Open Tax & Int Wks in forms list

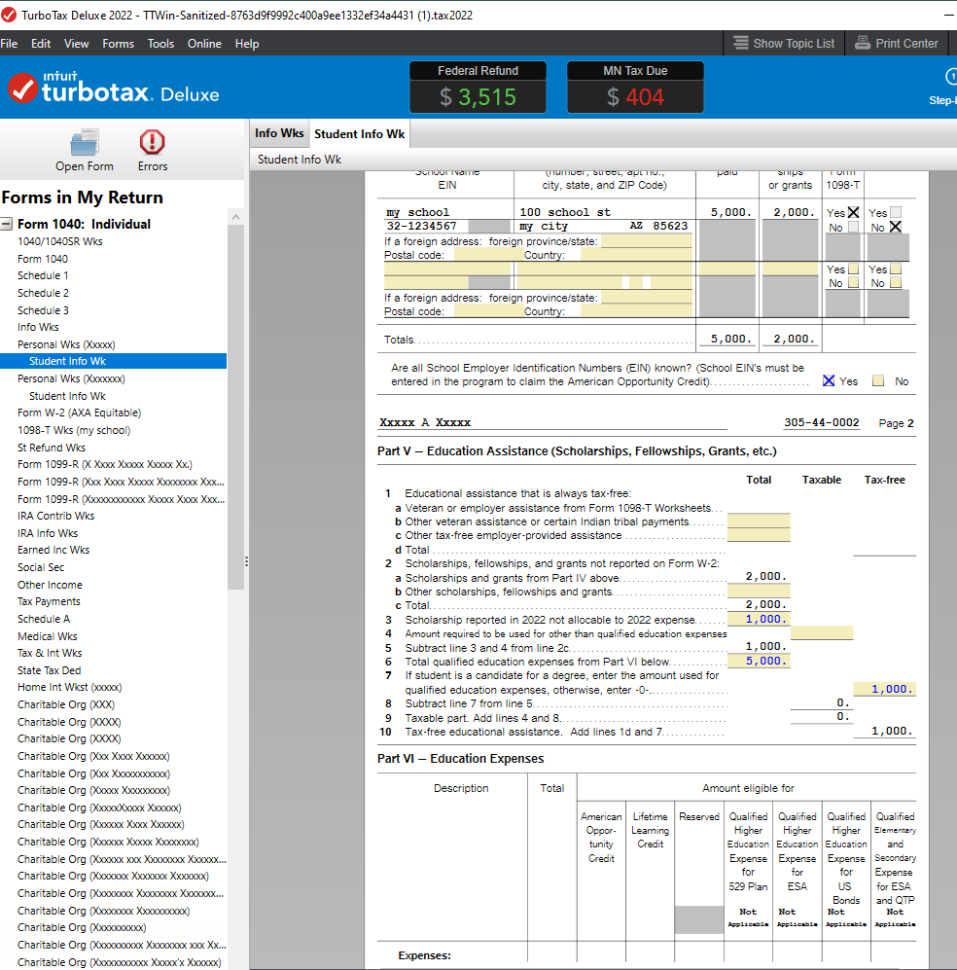[50, 653]
